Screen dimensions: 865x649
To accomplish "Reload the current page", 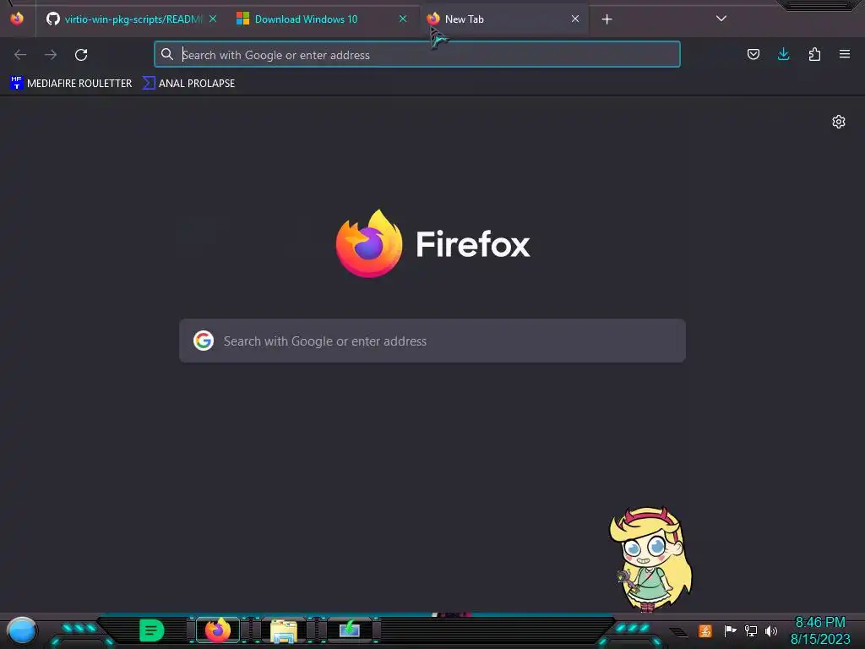I will (81, 55).
